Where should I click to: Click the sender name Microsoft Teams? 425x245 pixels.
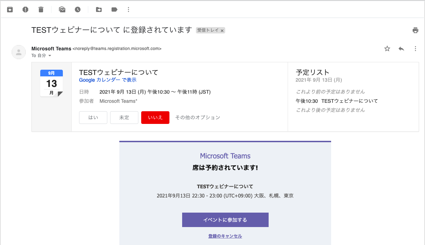(x=51, y=49)
